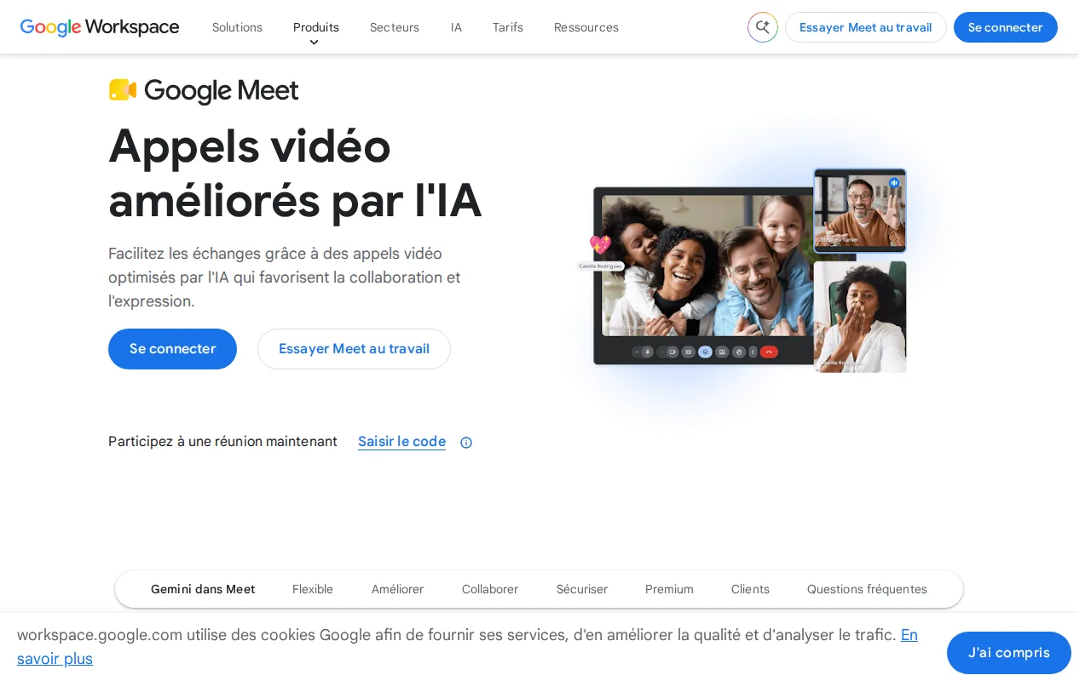The width and height of the screenshot is (1091, 681).
Task: Go to the Tarifs page
Action: (x=508, y=27)
